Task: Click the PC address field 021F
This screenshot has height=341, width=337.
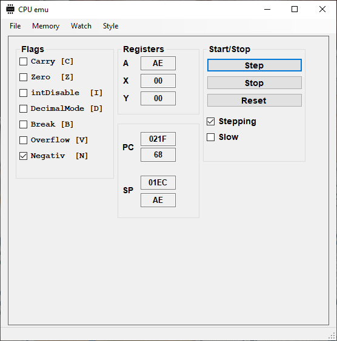Action: coord(158,139)
